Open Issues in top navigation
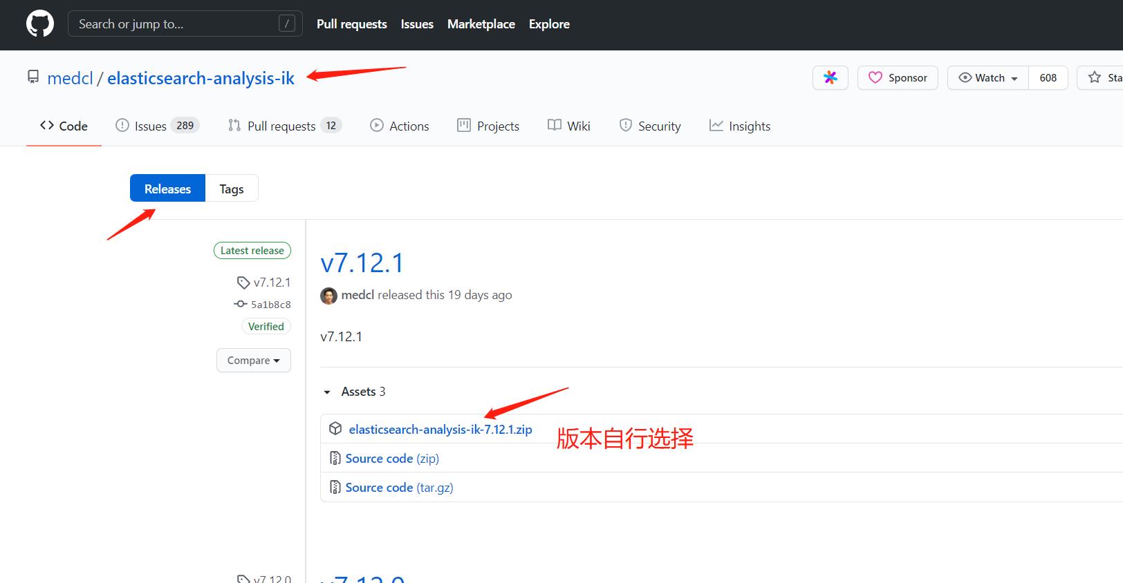The image size is (1123, 583). pos(417,24)
